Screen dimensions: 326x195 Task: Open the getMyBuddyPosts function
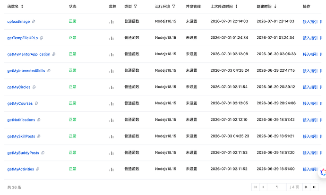pyautogui.click(x=23, y=153)
